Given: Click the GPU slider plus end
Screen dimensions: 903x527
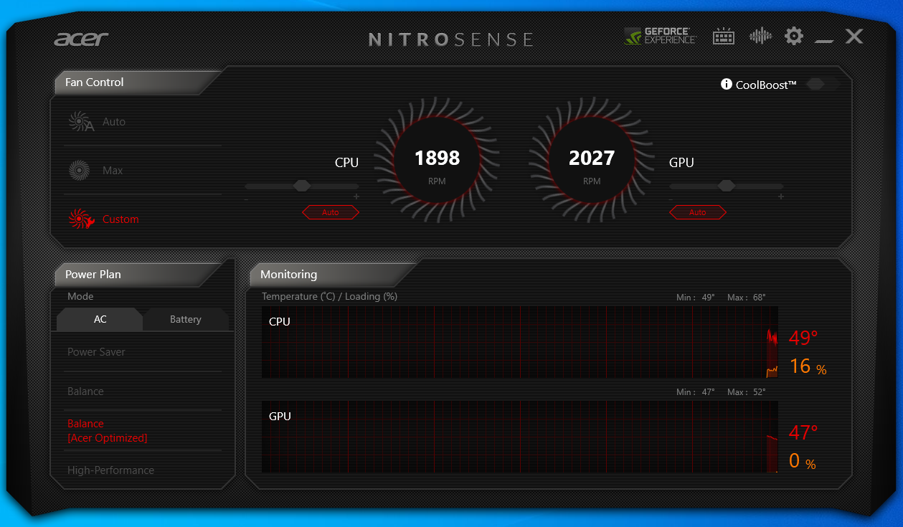Looking at the screenshot, I should 781,197.
